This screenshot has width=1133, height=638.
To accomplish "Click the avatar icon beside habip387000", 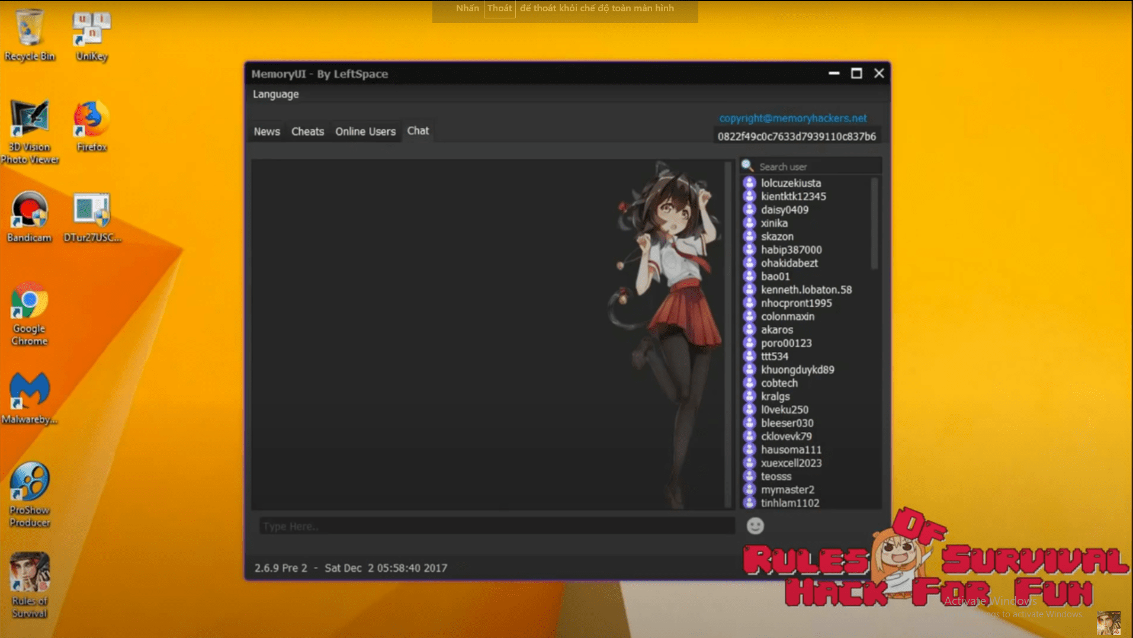I will [x=749, y=249].
